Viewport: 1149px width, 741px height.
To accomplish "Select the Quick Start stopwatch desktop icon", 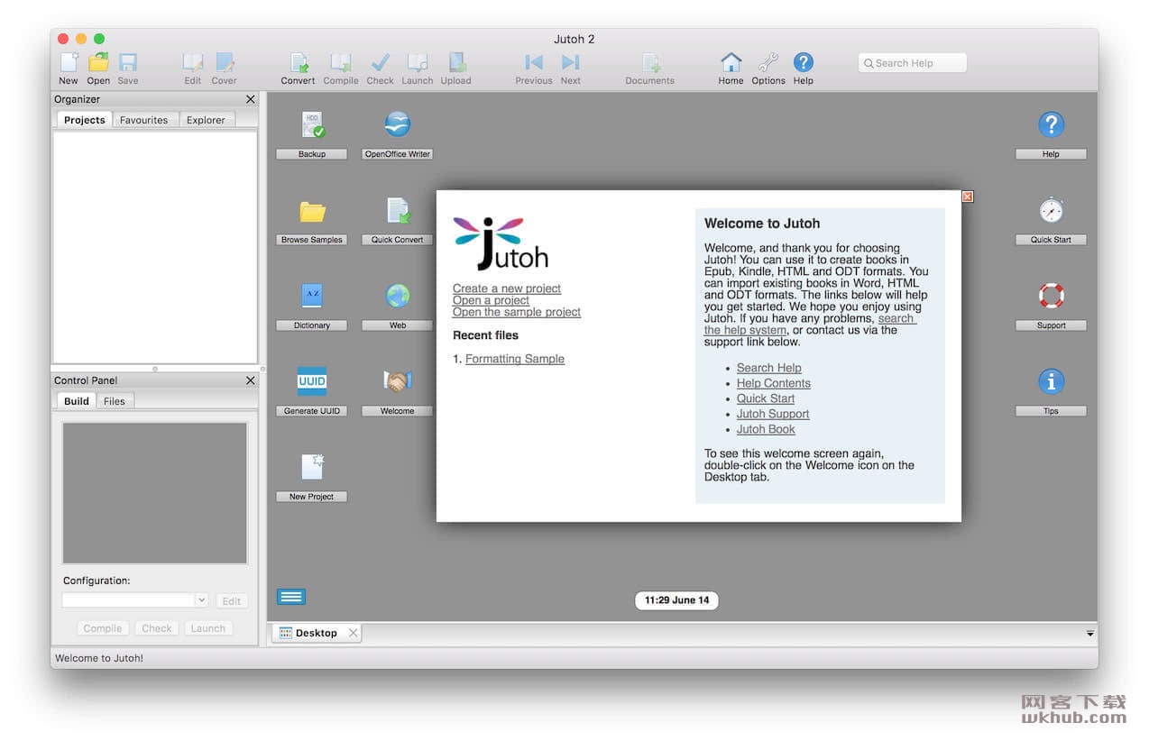I will tap(1052, 210).
